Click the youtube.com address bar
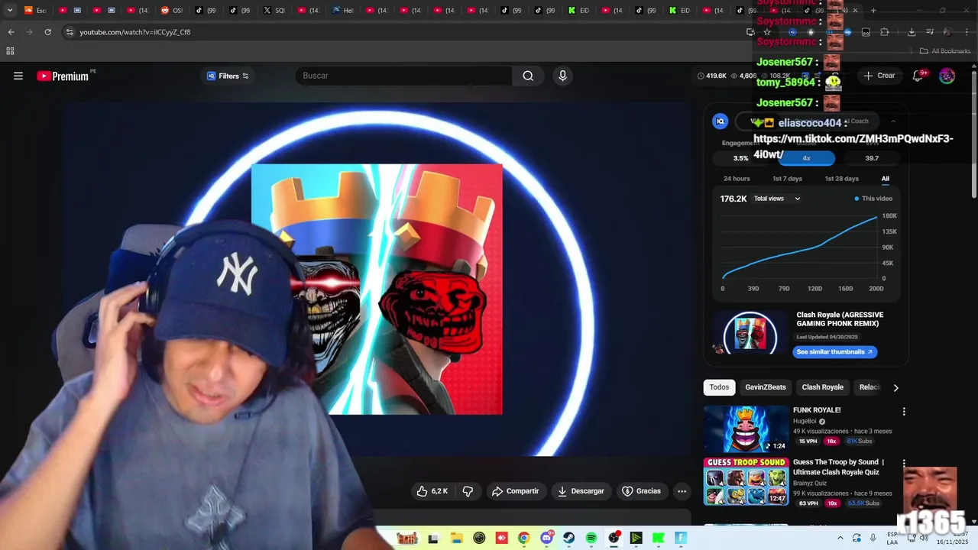Screen dimensions: 978x550 coord(397,32)
